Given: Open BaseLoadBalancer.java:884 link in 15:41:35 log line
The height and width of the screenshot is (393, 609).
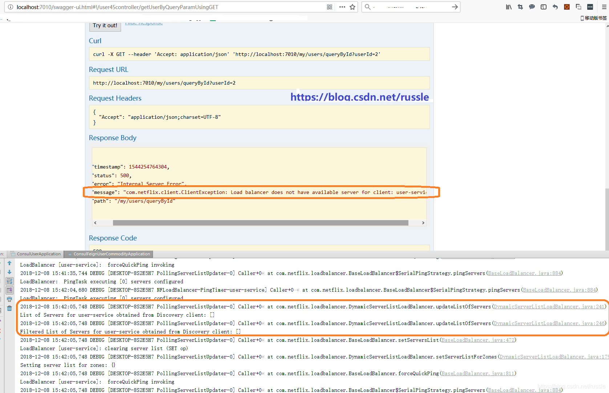Looking at the screenshot, I should pyautogui.click(x=525, y=273).
